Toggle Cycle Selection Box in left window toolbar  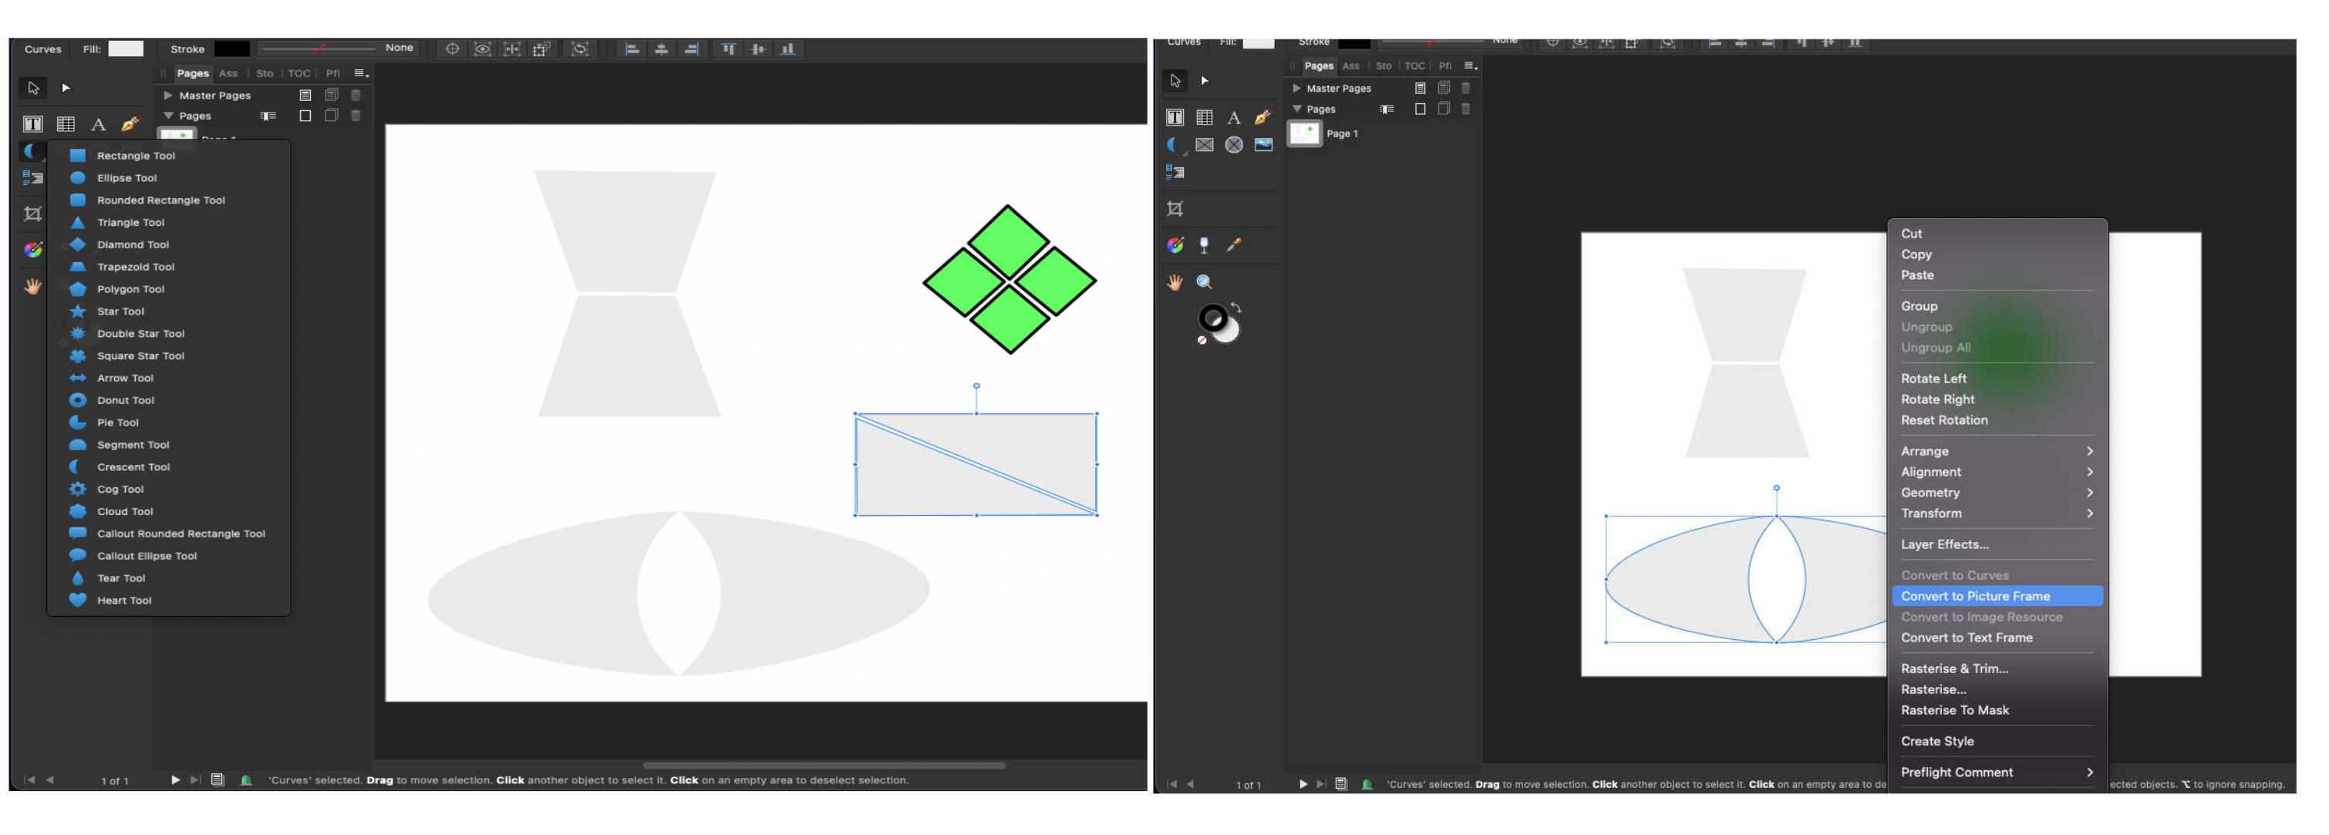point(579,49)
